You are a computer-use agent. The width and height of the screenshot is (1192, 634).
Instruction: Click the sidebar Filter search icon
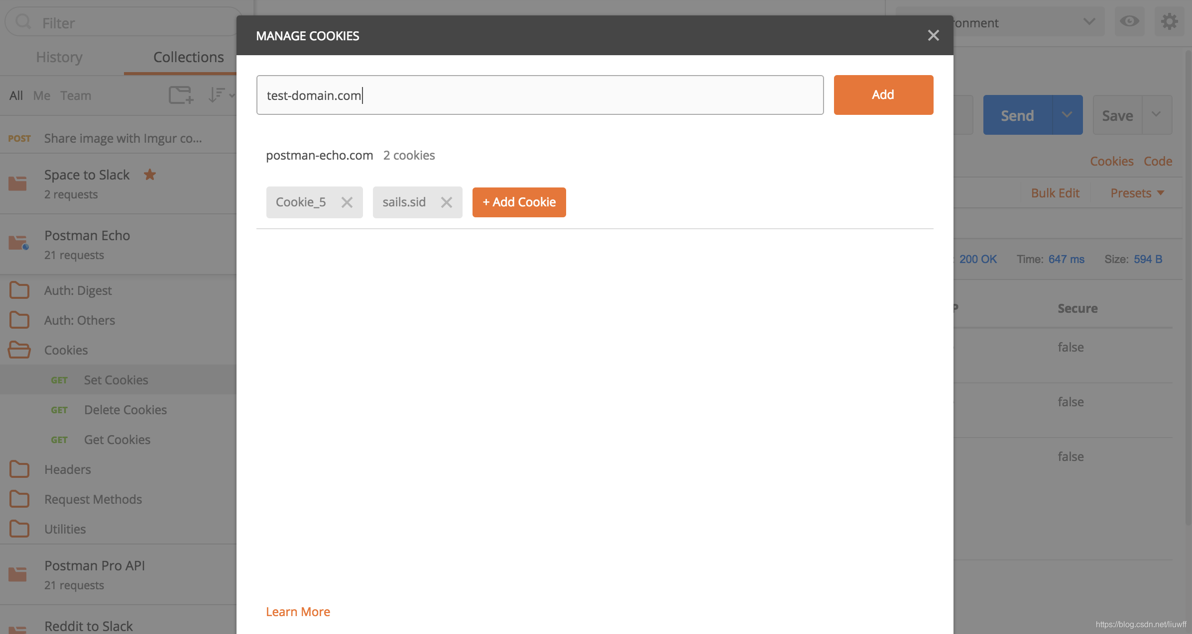23,22
